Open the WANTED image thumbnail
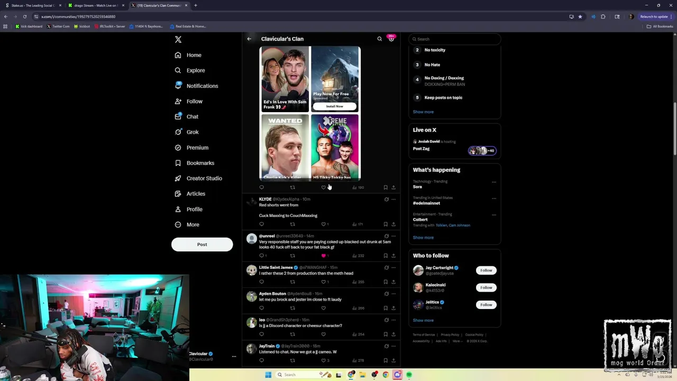The height and width of the screenshot is (381, 677). click(x=285, y=147)
